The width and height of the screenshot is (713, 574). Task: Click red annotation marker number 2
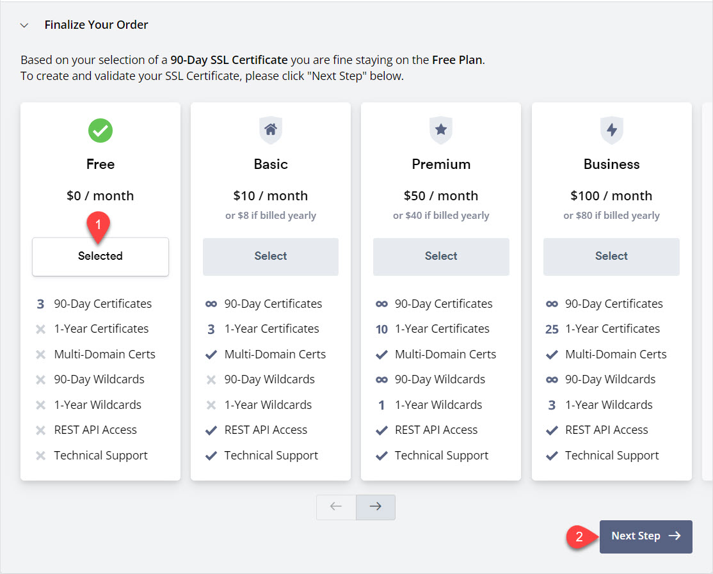[x=579, y=537]
